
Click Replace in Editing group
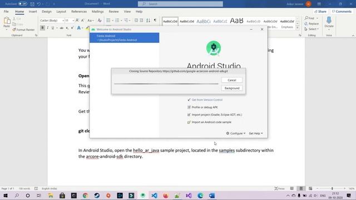click(311, 23)
